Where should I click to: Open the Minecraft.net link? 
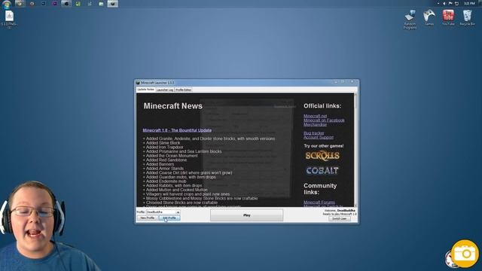click(315, 116)
